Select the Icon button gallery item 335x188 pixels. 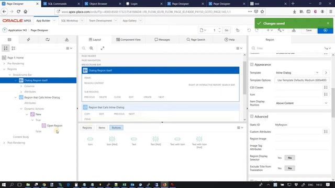coord(90,141)
